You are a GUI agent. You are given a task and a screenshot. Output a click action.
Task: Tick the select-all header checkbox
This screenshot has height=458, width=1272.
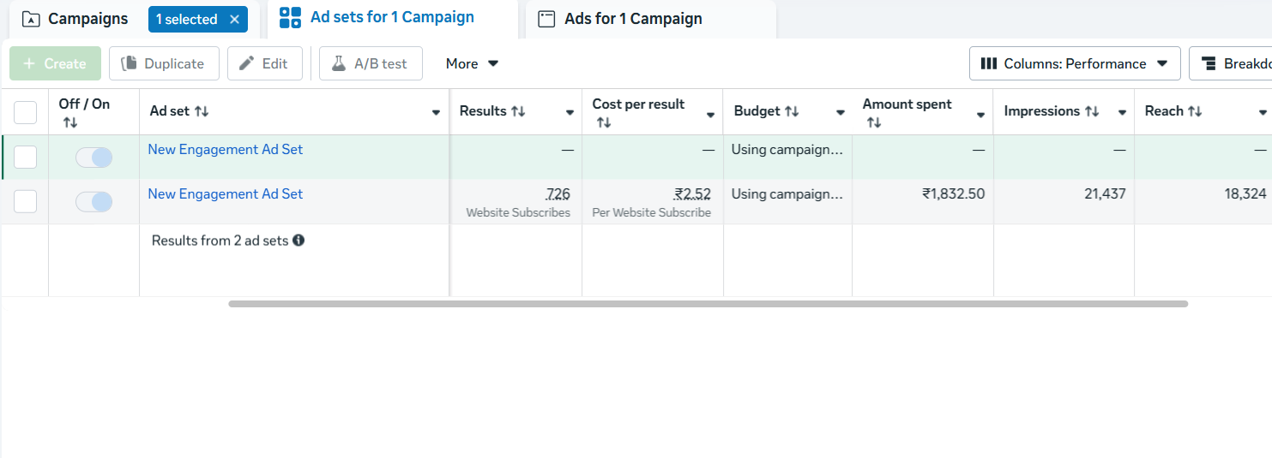(x=26, y=112)
